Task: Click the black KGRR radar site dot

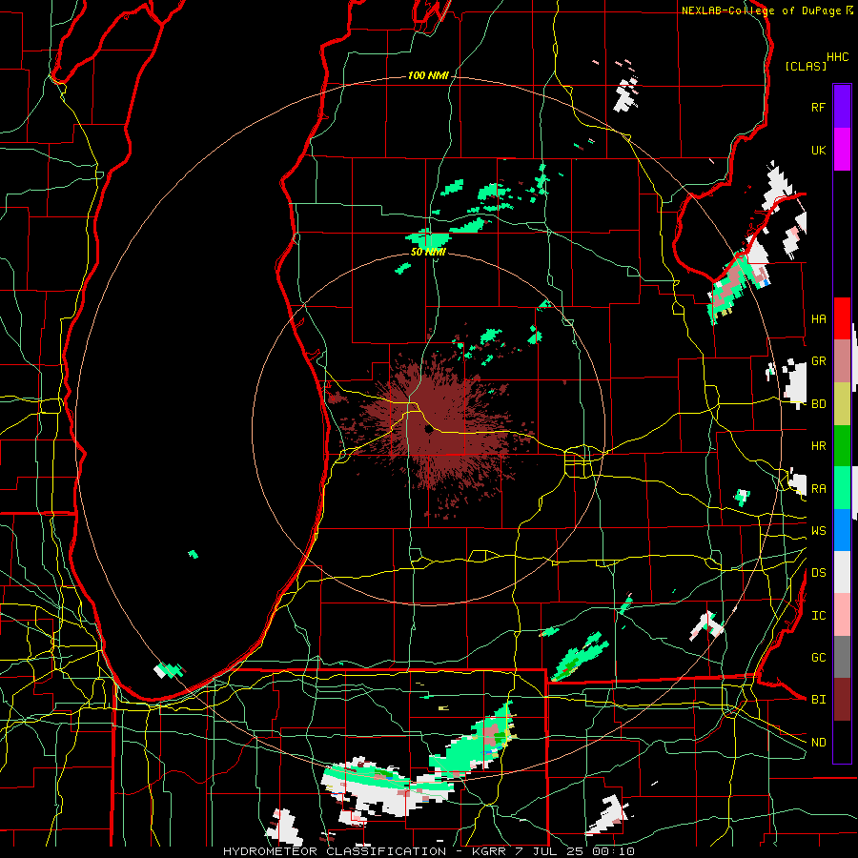Action: coord(428,430)
